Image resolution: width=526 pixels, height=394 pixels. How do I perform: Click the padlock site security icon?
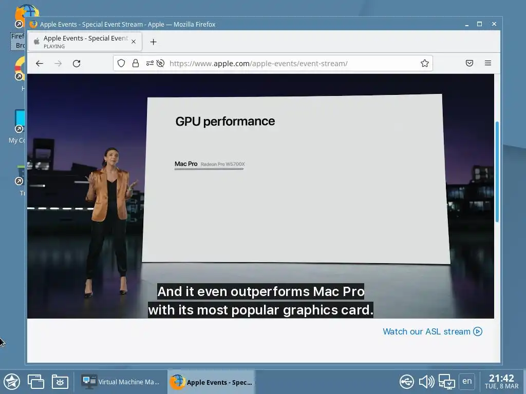[136, 63]
